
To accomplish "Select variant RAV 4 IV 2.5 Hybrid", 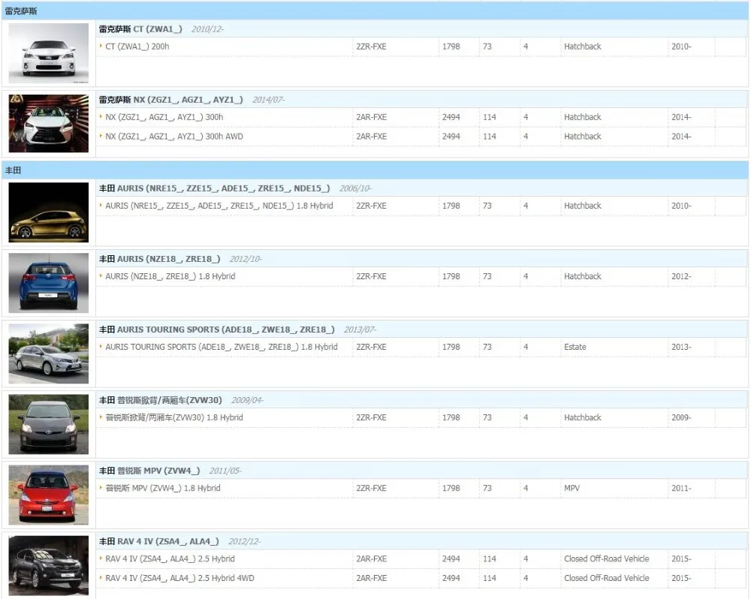I will pyautogui.click(x=170, y=558).
